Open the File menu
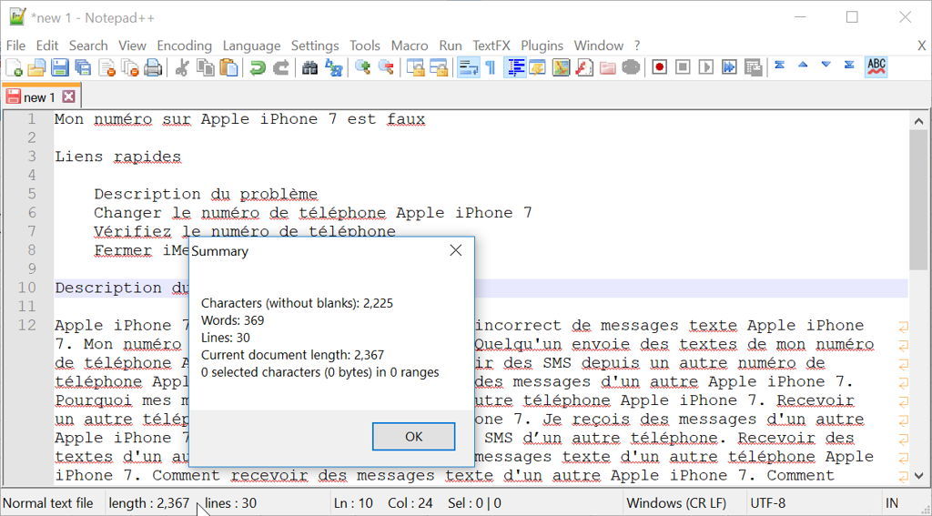 click(x=15, y=46)
